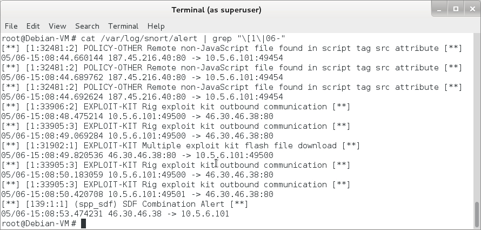
Task: Click the Terminal (as superuser) title bar
Action: (x=216, y=10)
